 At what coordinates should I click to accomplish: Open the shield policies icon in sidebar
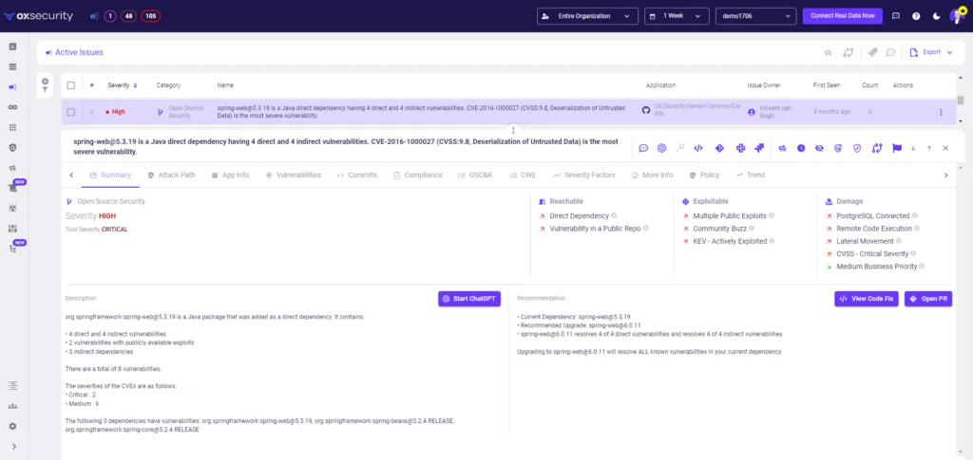click(12, 147)
